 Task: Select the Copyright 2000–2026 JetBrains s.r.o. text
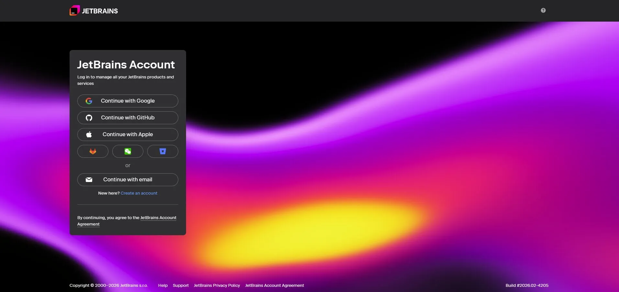[x=109, y=286]
